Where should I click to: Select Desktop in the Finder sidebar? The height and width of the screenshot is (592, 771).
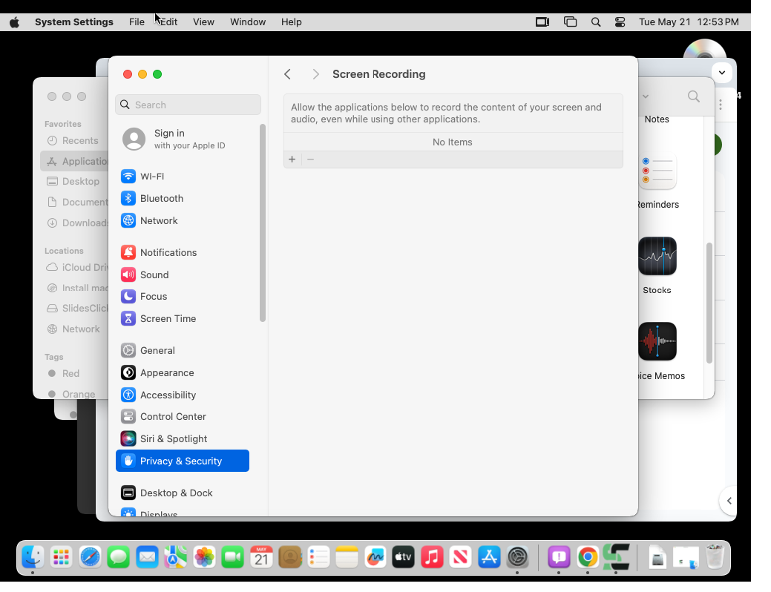click(73, 182)
